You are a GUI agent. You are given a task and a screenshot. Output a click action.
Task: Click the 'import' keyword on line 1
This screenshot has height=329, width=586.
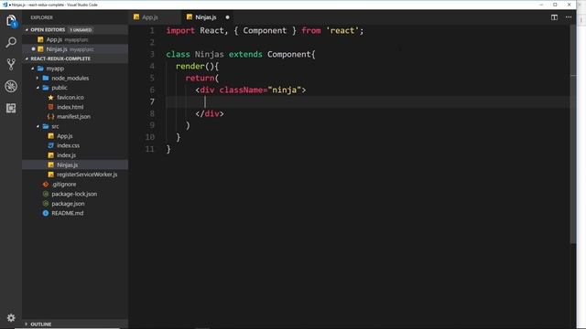click(180, 30)
